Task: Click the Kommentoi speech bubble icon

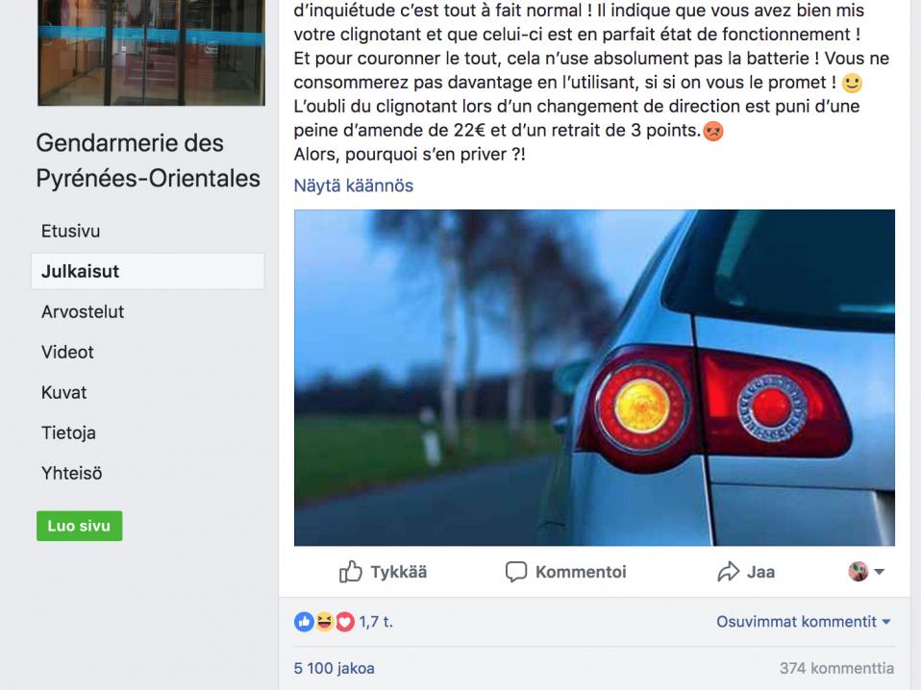Action: coord(516,572)
